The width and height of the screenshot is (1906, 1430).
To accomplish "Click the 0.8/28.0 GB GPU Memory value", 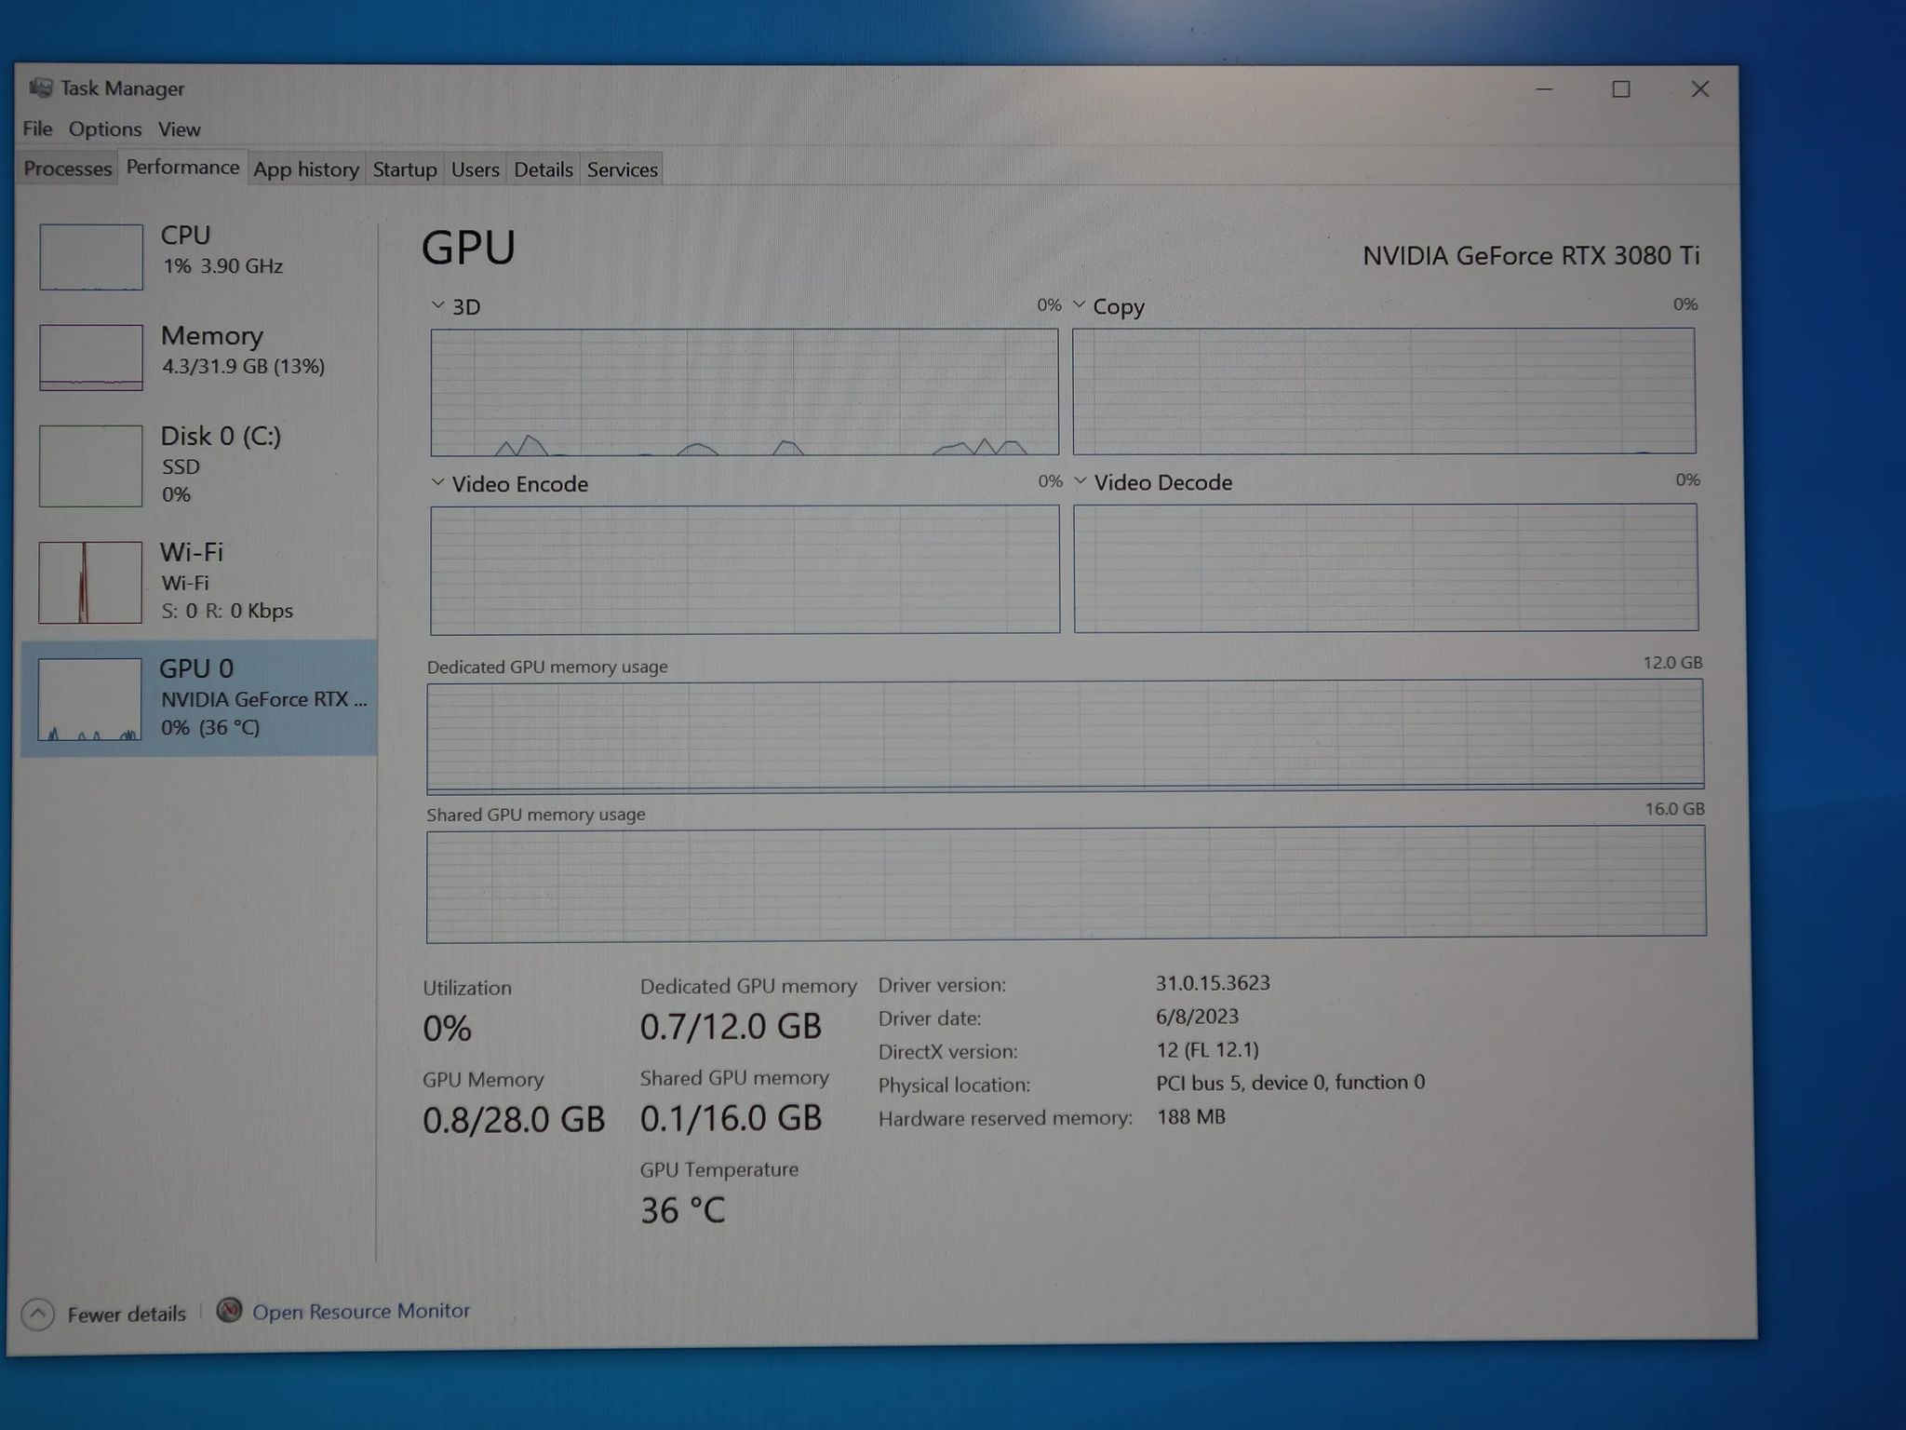I will 514,1119.
